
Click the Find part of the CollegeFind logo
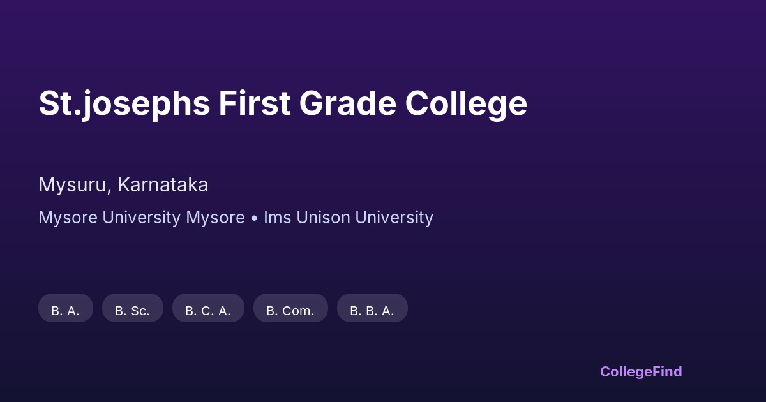[x=668, y=371]
